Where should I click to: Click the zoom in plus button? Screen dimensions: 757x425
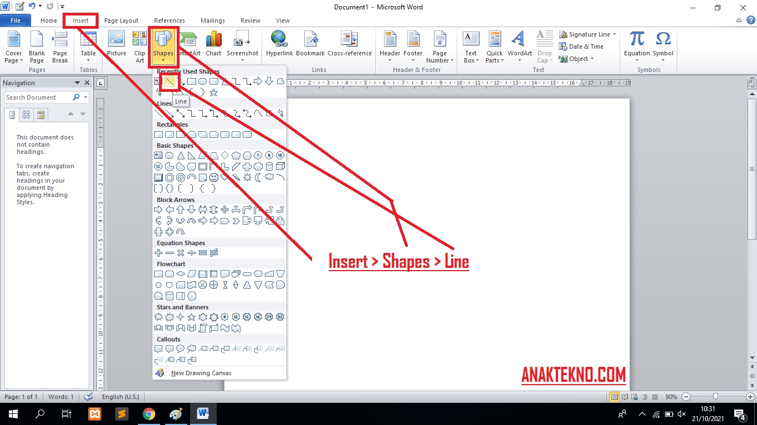750,397
